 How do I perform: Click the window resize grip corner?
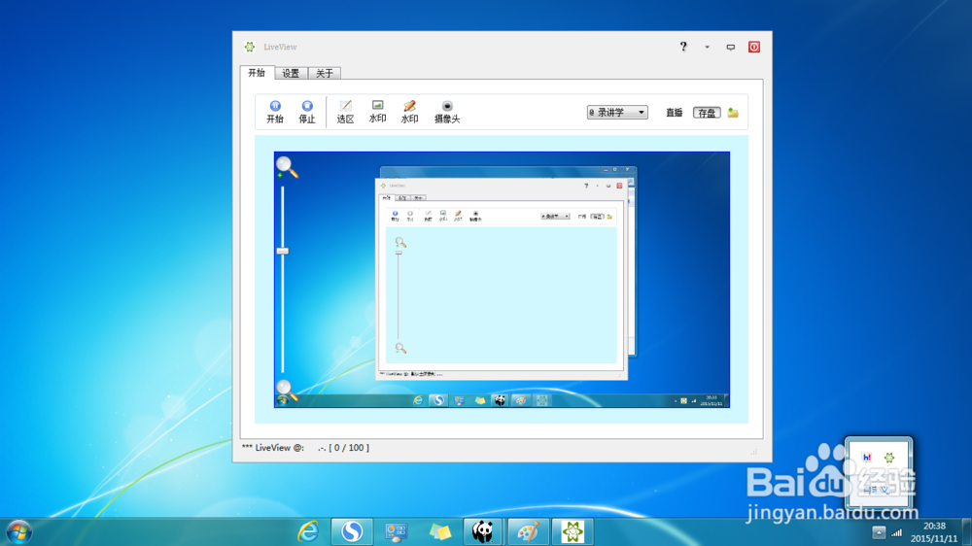[x=754, y=452]
